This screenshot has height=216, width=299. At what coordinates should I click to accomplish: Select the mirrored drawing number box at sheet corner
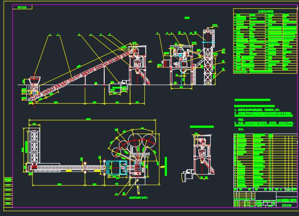(23, 7)
